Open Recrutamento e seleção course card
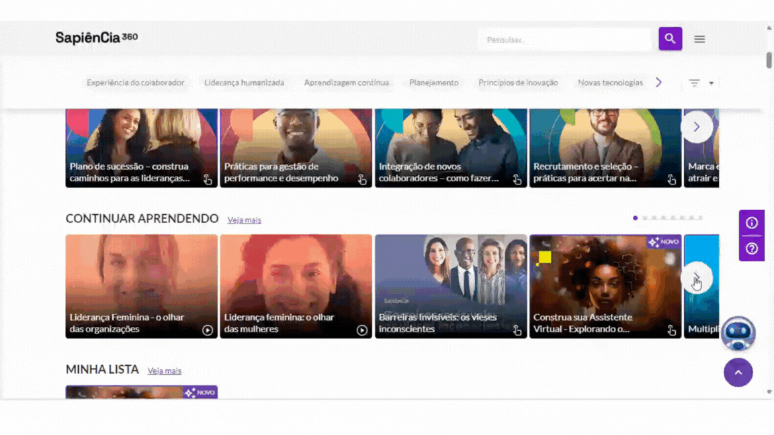This screenshot has width=774, height=435. pos(605,148)
